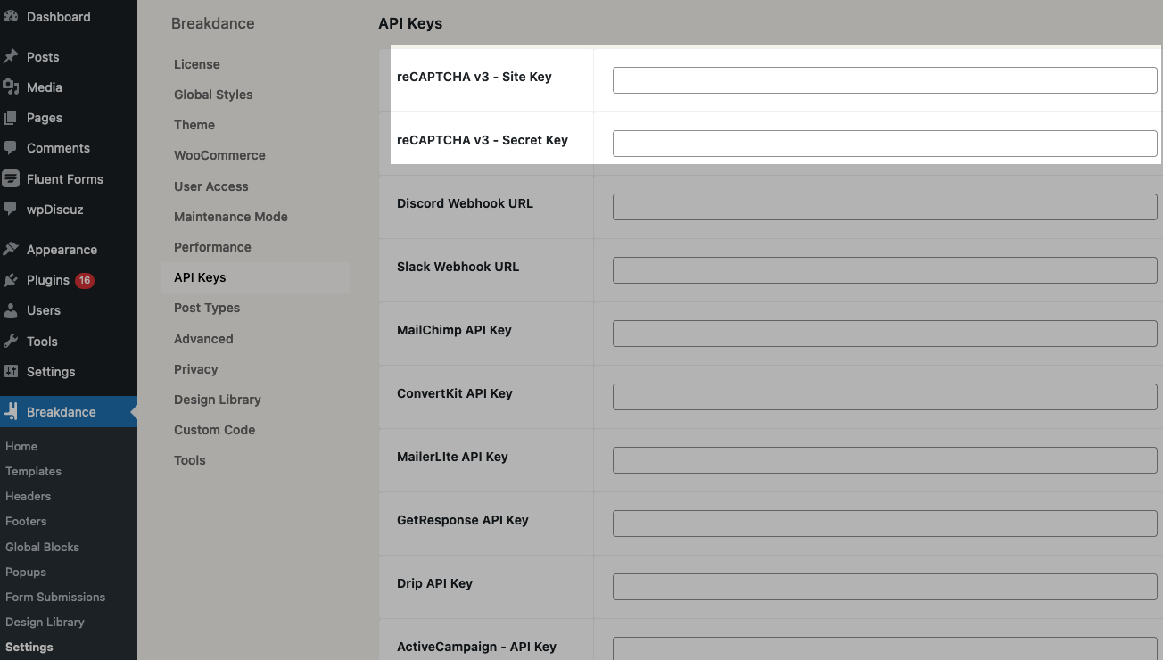Click the Comments speech bubble icon

(x=11, y=148)
